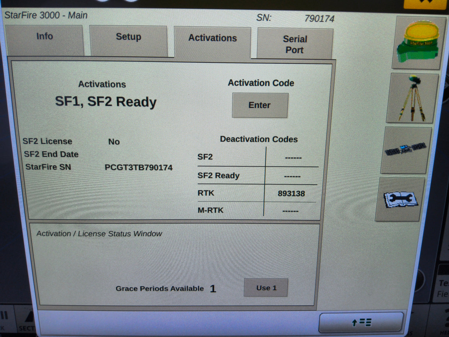Select the StarFire SN value PCGT3TB790174
This screenshot has height=337, width=449.
coord(139,168)
